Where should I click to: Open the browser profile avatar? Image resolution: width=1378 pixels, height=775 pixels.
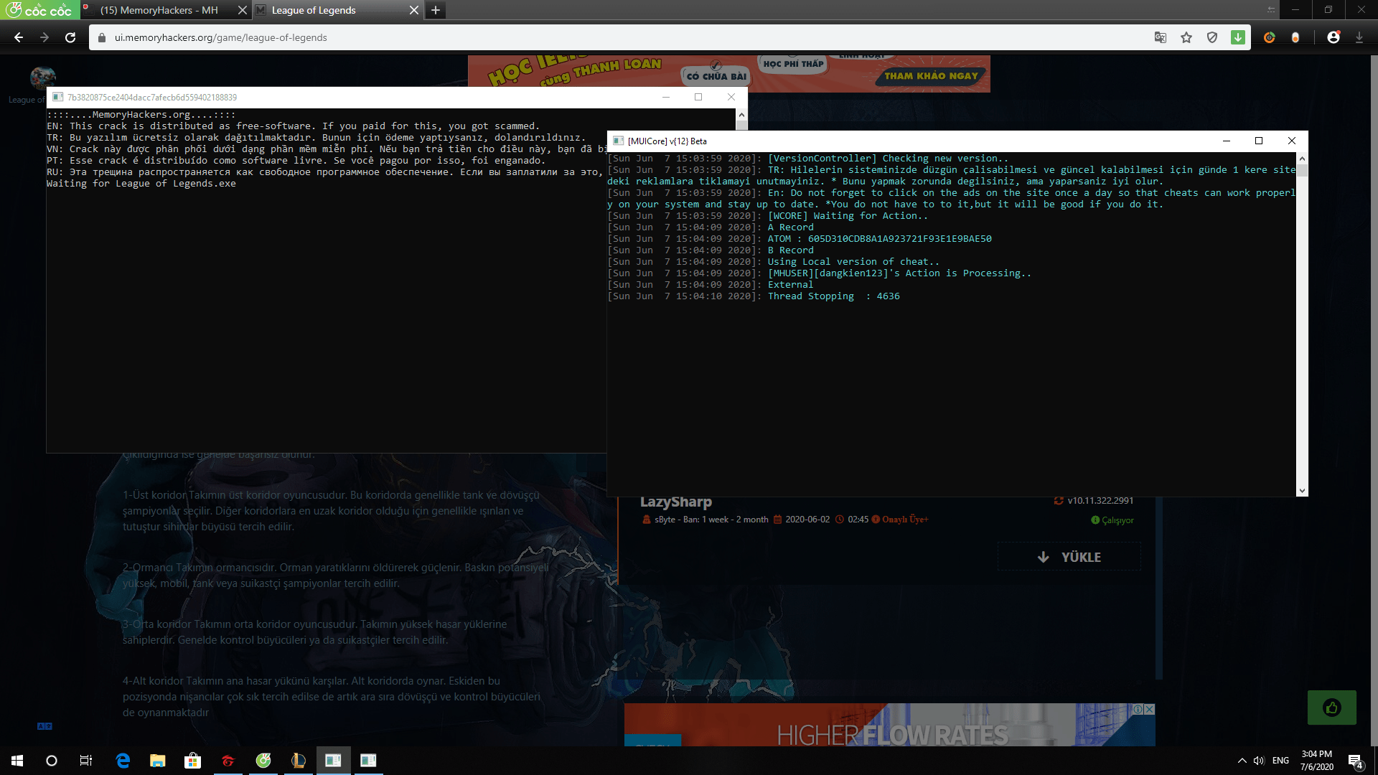pyautogui.click(x=1334, y=37)
